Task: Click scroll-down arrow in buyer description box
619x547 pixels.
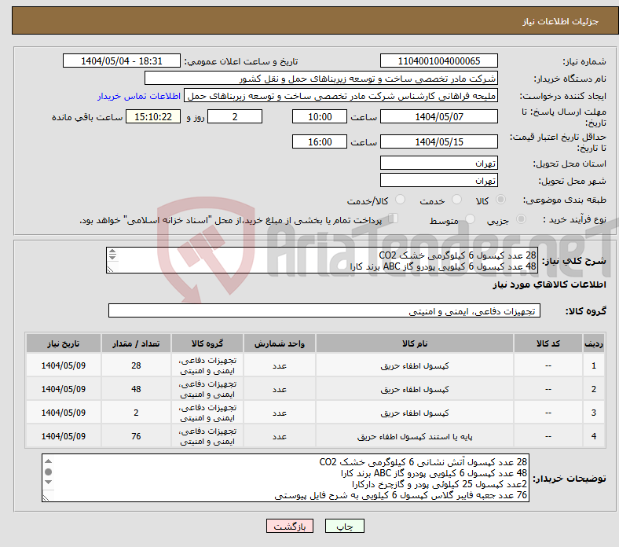Action: tap(49, 483)
